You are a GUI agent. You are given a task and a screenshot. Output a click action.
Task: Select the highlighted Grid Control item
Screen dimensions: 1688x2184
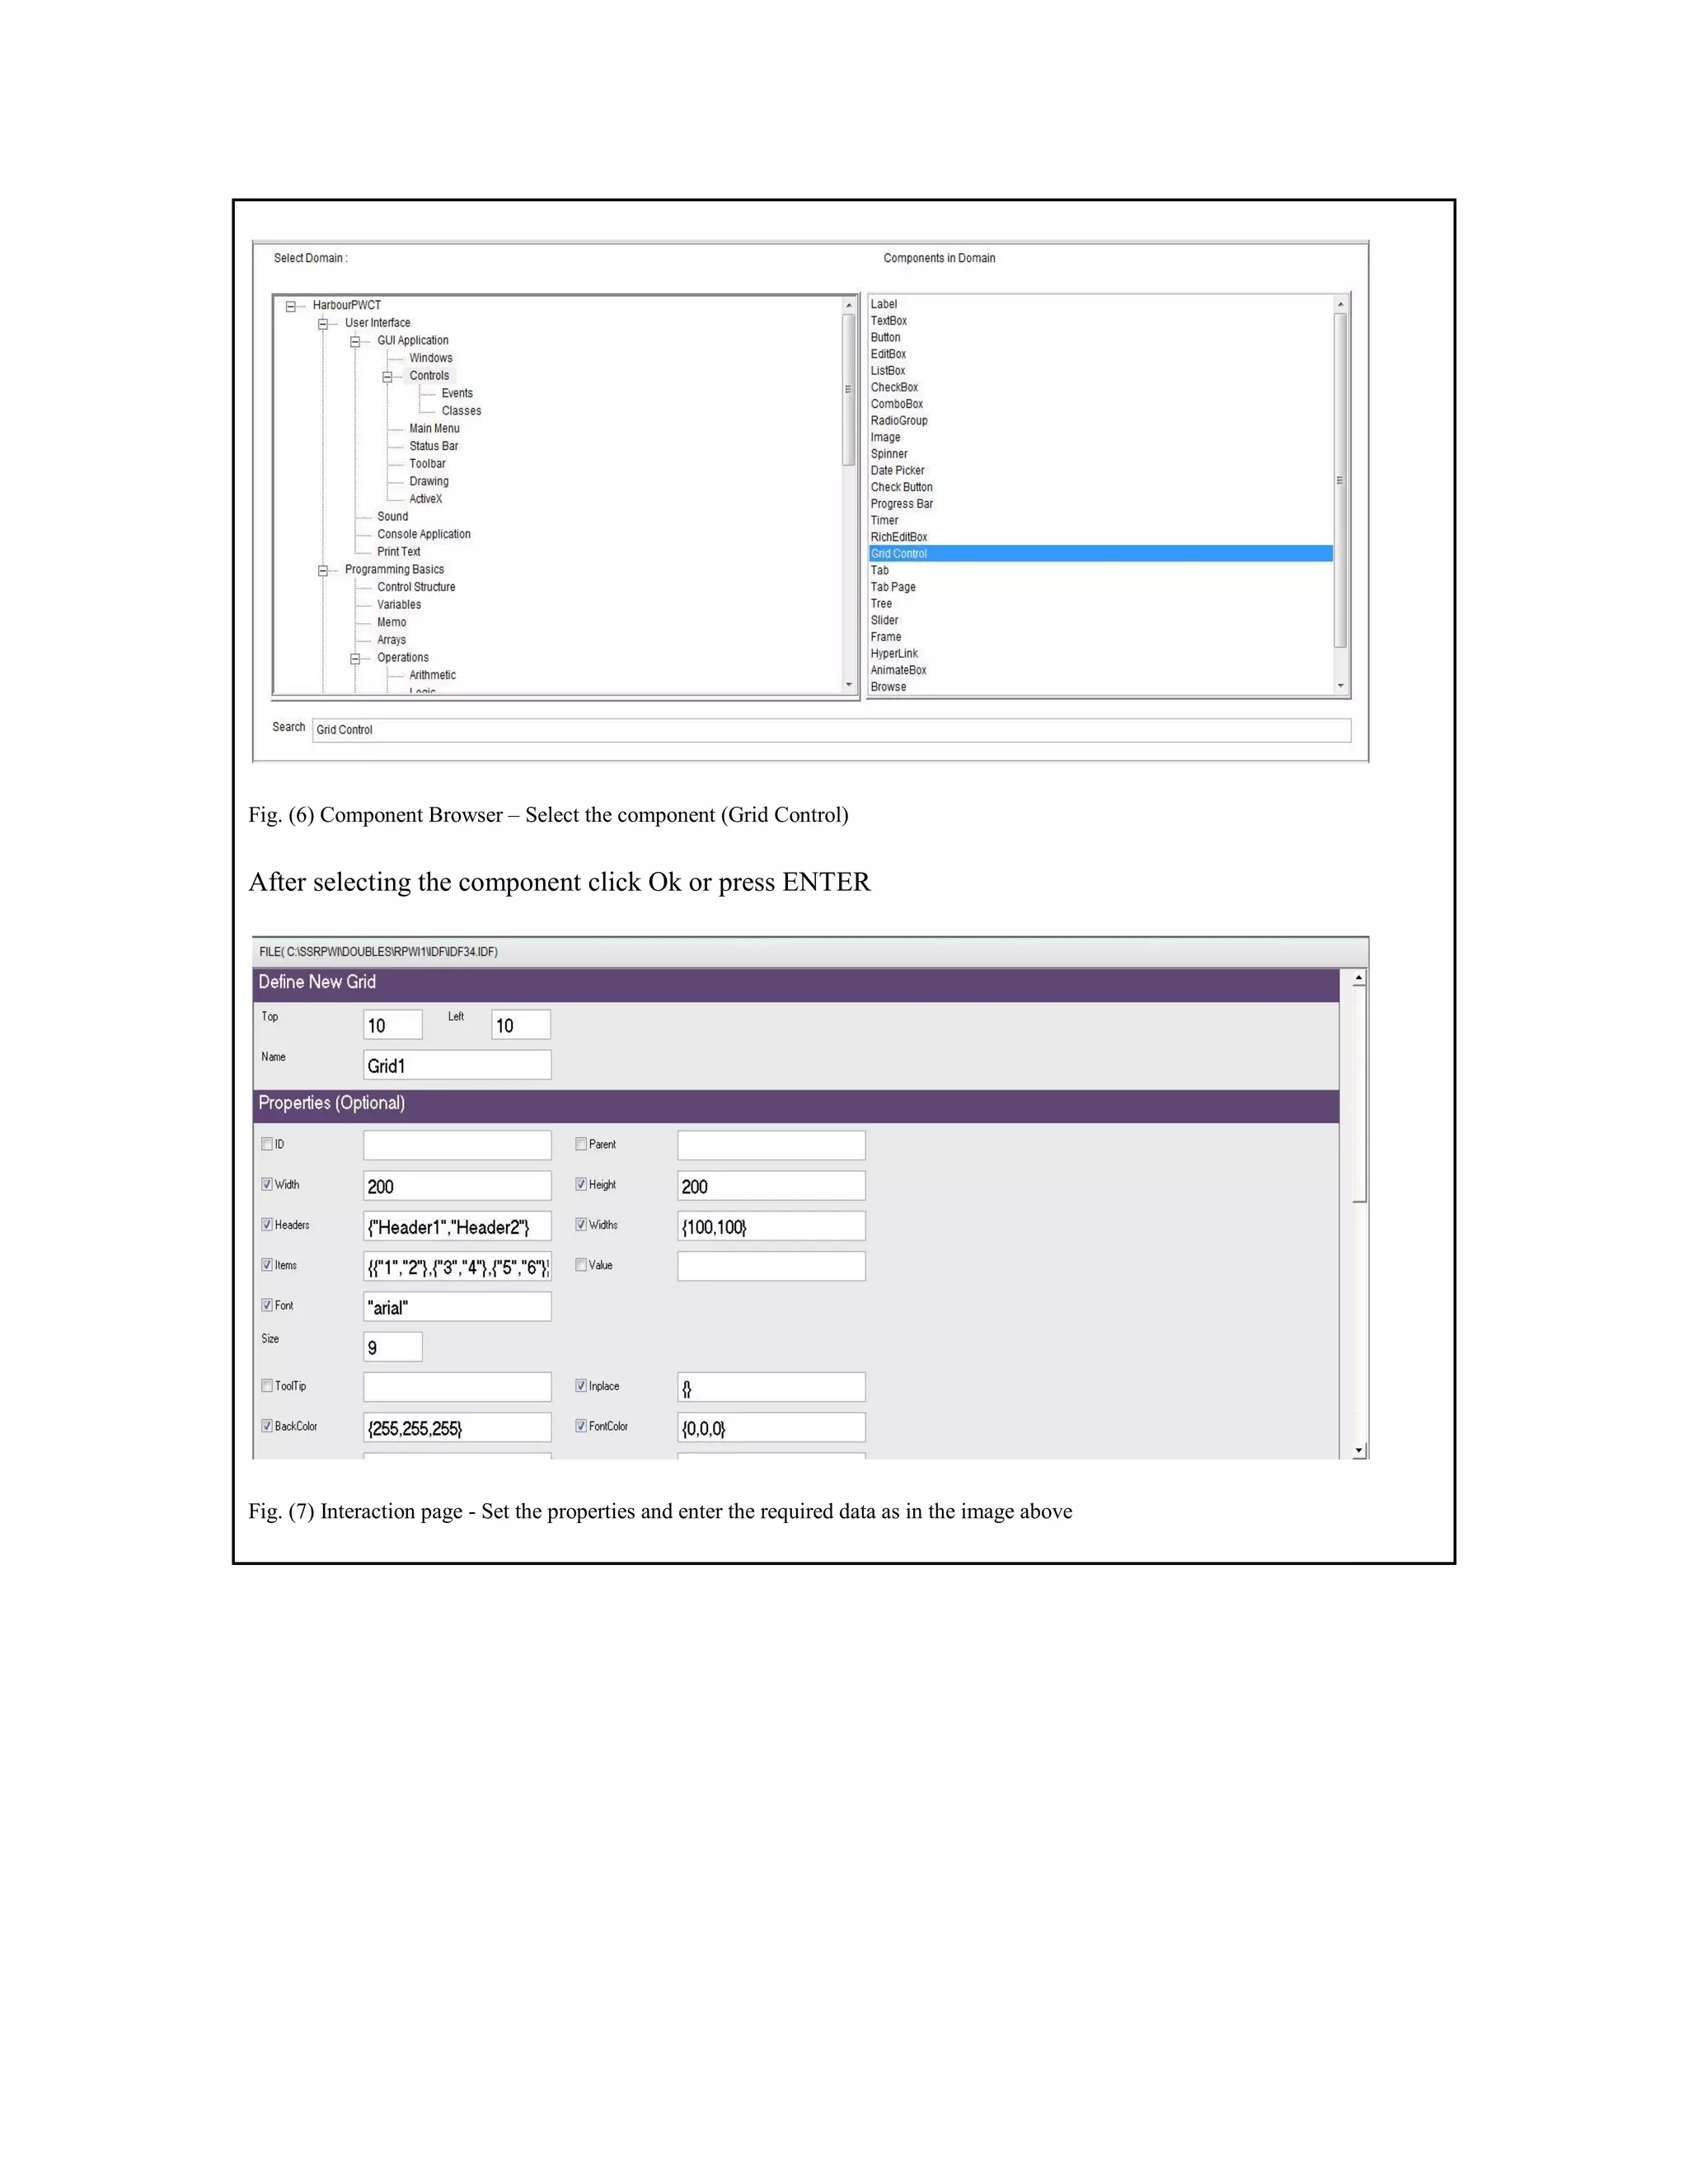(x=1101, y=554)
